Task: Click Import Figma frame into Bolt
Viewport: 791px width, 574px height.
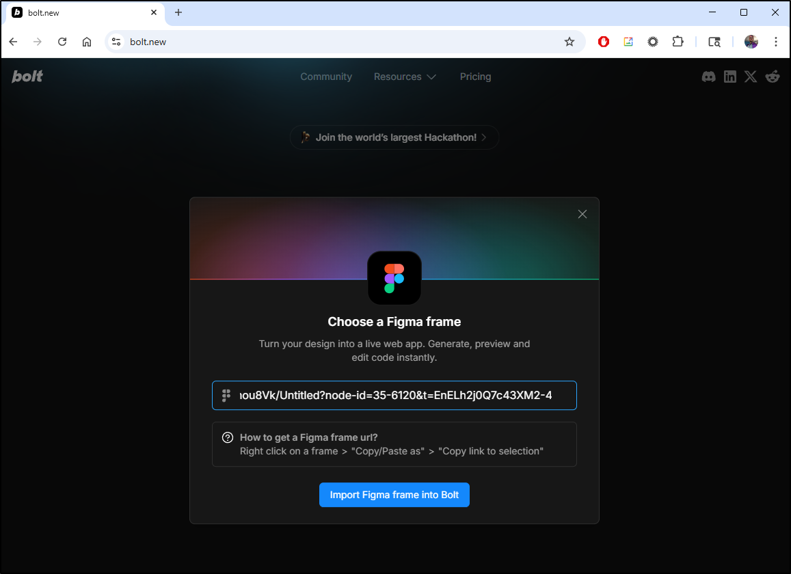Action: click(x=394, y=495)
